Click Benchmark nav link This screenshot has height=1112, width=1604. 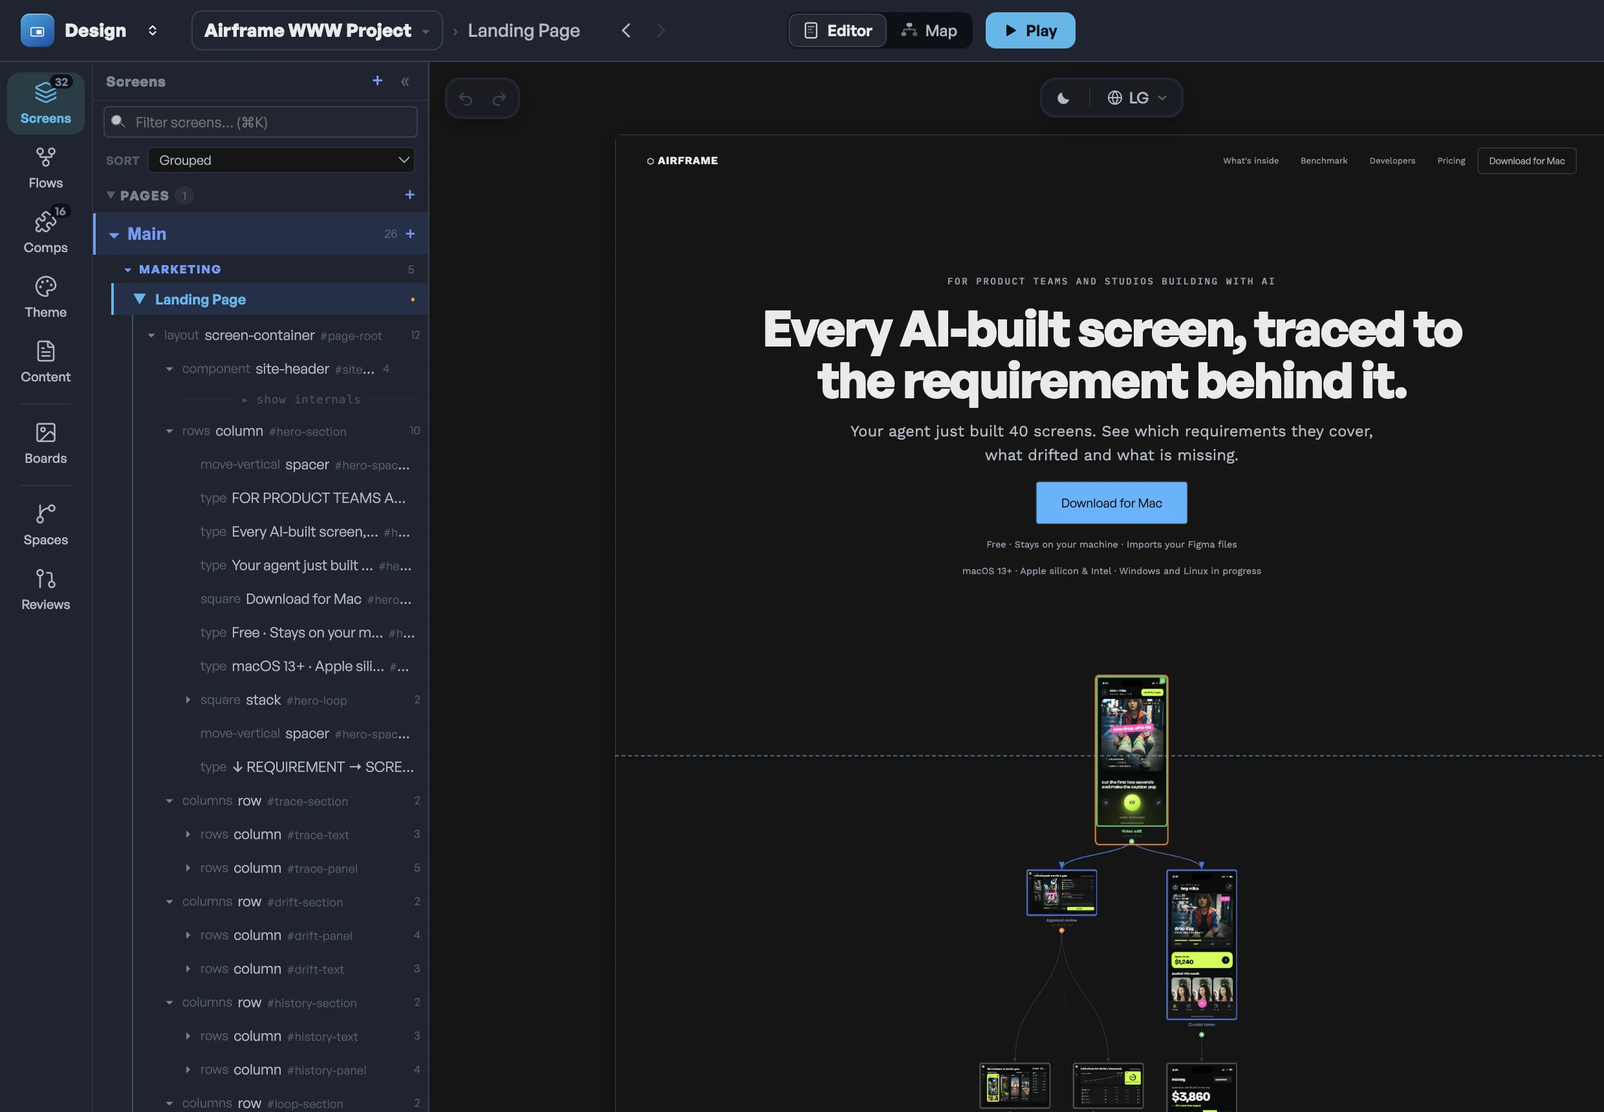[1324, 161]
